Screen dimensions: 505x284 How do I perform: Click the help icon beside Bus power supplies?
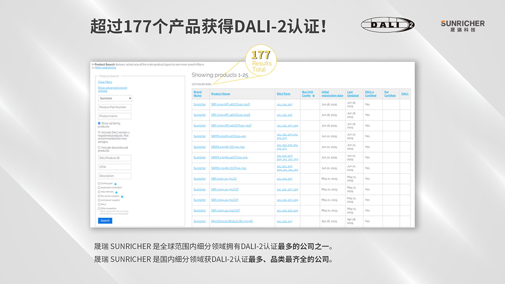(122, 196)
